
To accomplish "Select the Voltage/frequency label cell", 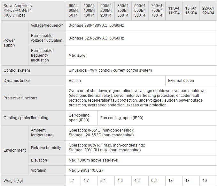I will pyautogui.click(x=47, y=25).
